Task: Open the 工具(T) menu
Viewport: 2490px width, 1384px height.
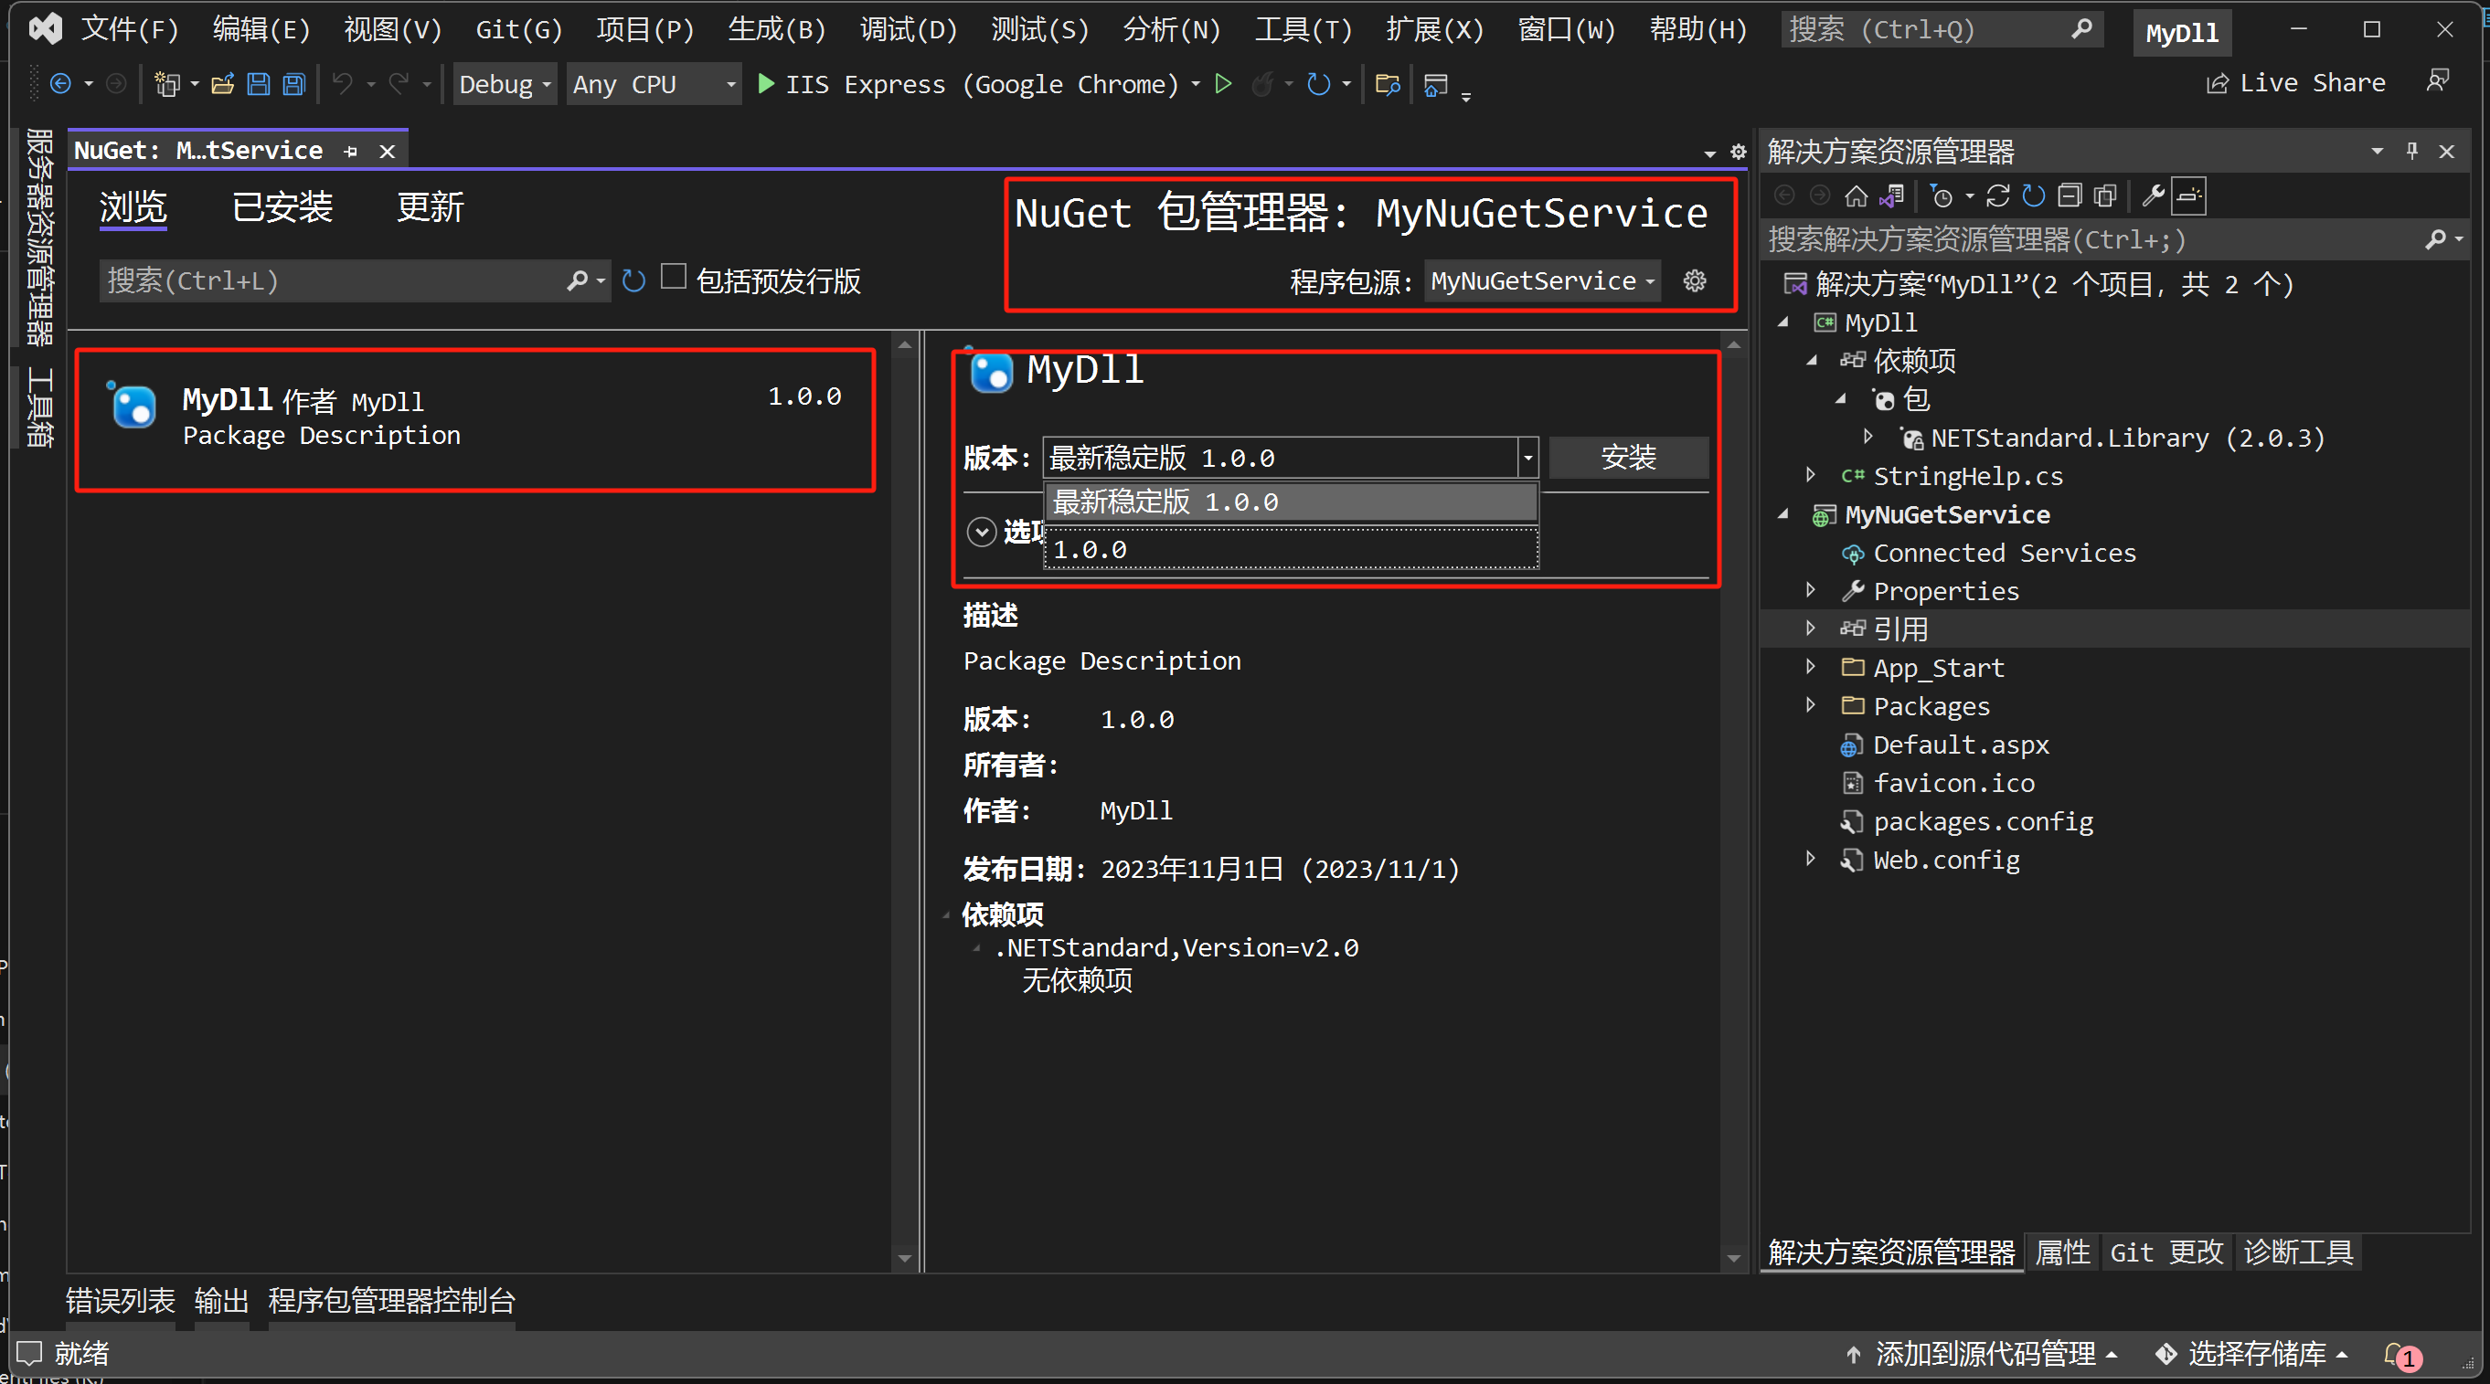Action: pos(1302,30)
